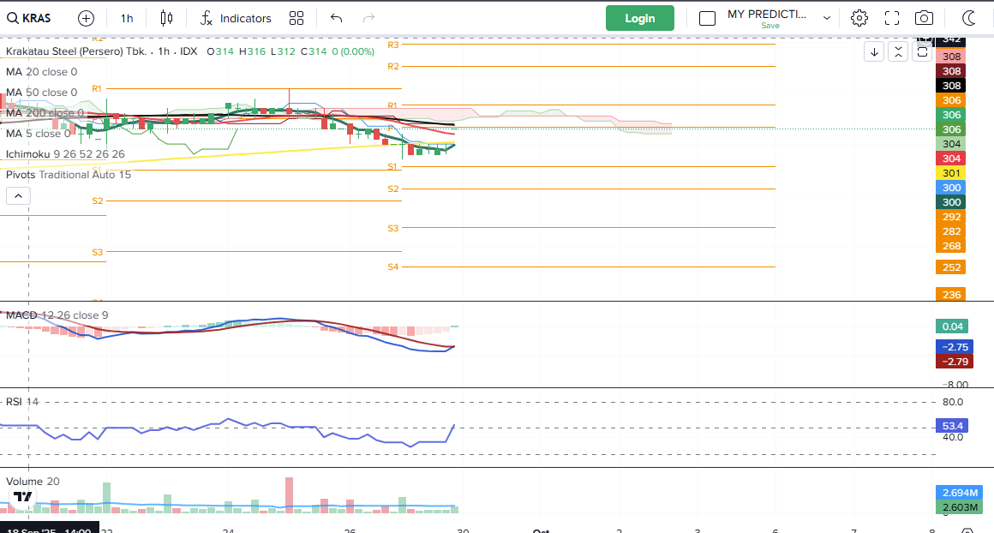Select the MA 50 close legend

pyautogui.click(x=41, y=93)
